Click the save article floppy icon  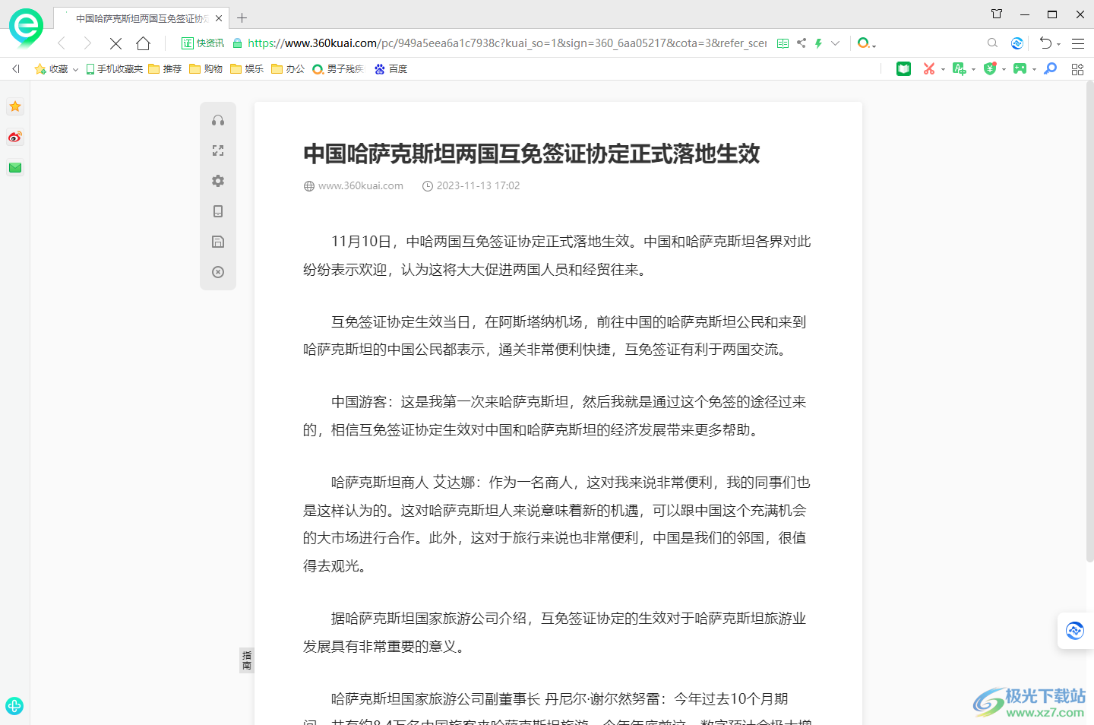coord(218,242)
